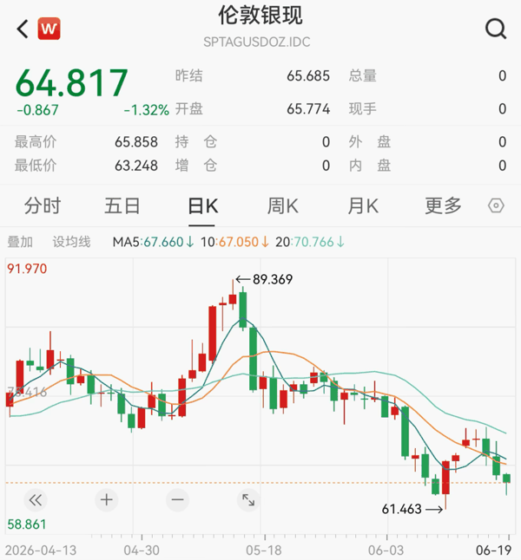Tap MA20 value 70.766

313,242
